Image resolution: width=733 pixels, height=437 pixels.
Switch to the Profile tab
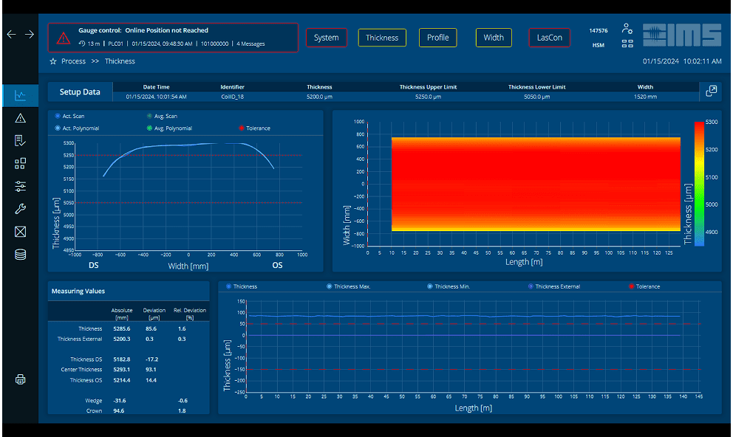pos(437,38)
